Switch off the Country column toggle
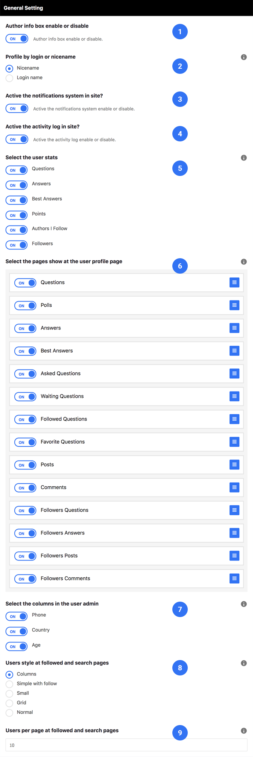This screenshot has width=253, height=757. [17, 631]
